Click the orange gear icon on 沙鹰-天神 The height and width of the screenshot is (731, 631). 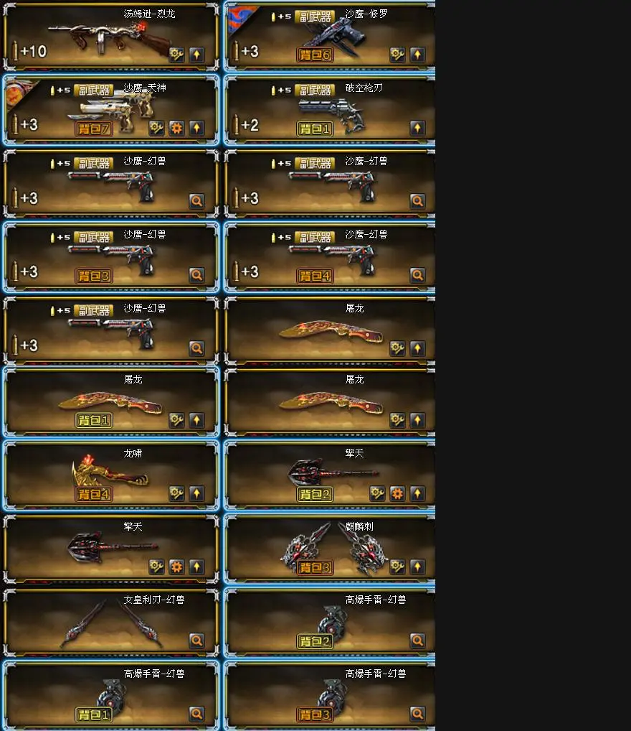pyautogui.click(x=176, y=128)
